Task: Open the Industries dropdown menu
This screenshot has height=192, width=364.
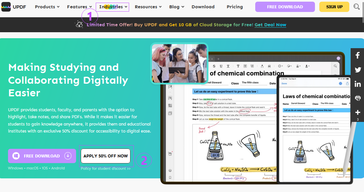Action: pyautogui.click(x=113, y=7)
